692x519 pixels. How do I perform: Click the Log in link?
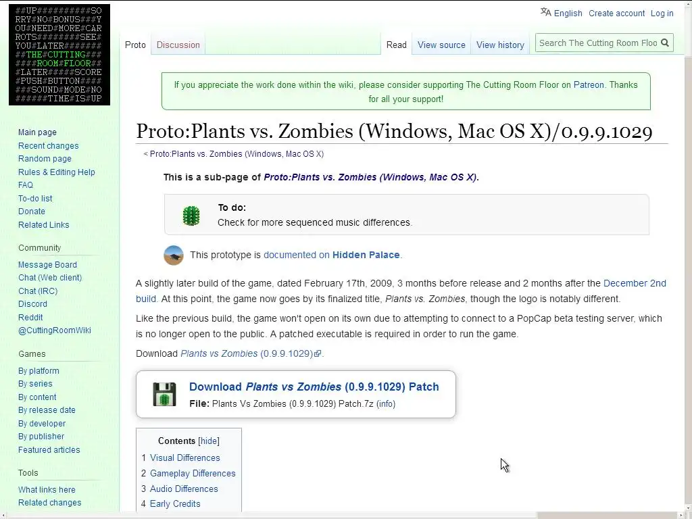pos(662,14)
